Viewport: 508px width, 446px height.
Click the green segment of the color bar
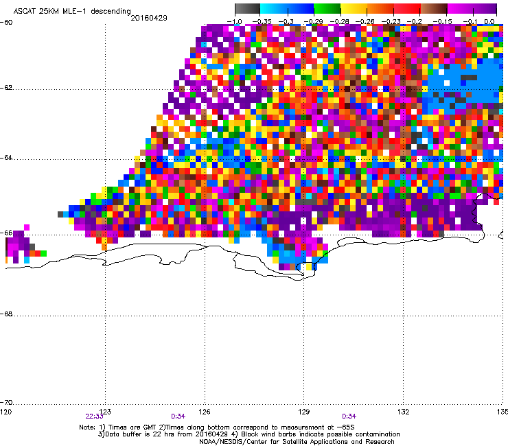(327, 9)
